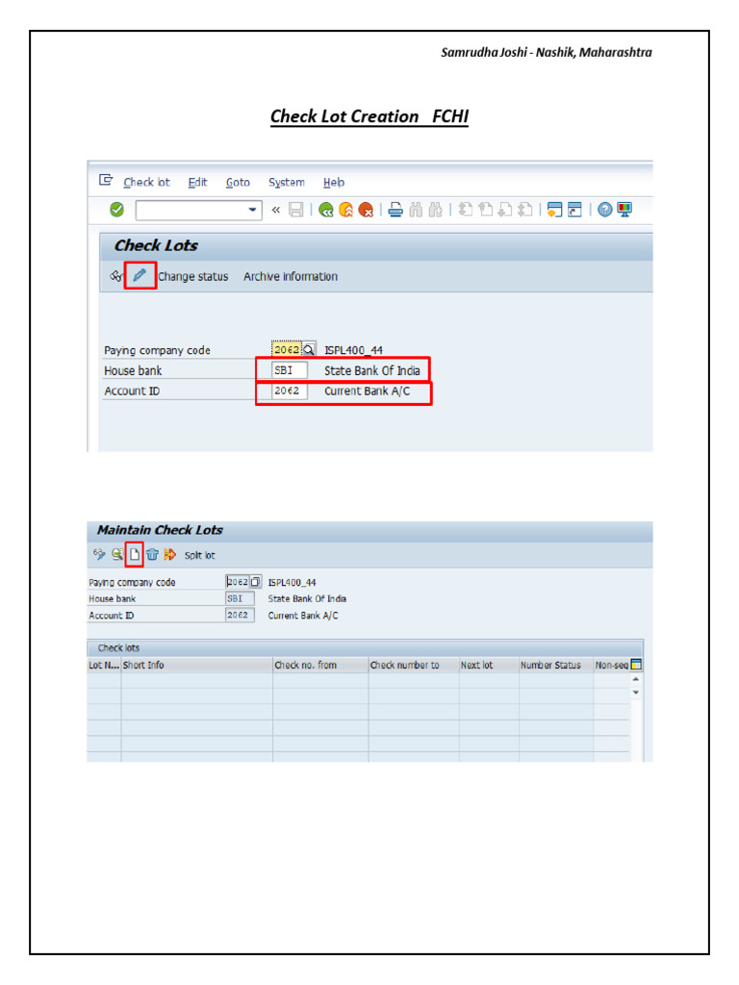Click the Delete trash can icon
The height and width of the screenshot is (985, 739).
click(152, 554)
